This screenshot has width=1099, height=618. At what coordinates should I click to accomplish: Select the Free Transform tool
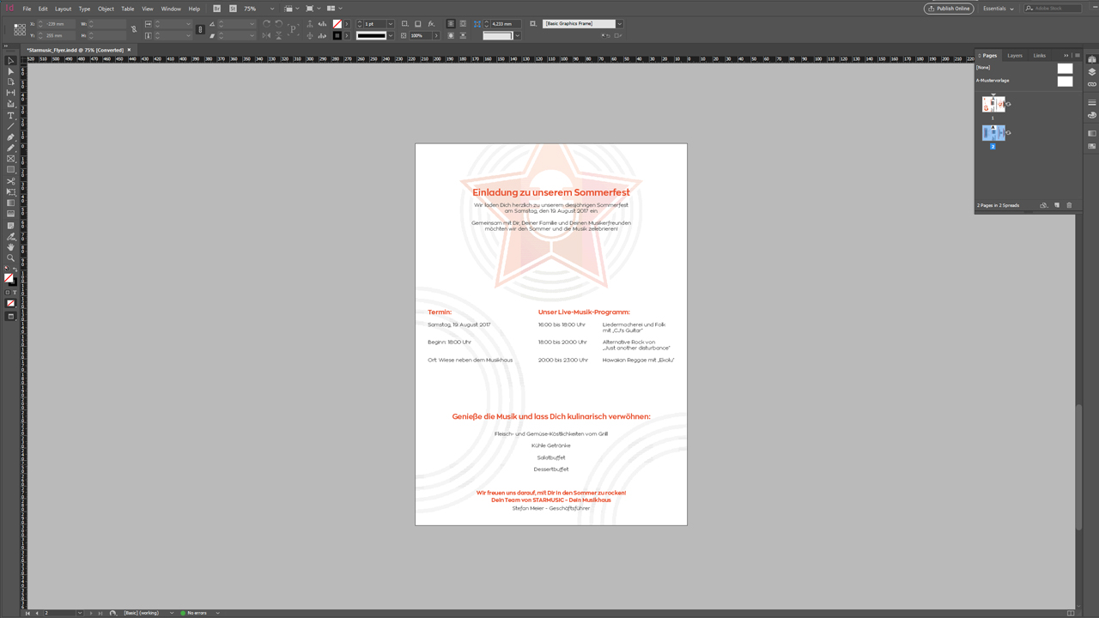pyautogui.click(x=10, y=192)
